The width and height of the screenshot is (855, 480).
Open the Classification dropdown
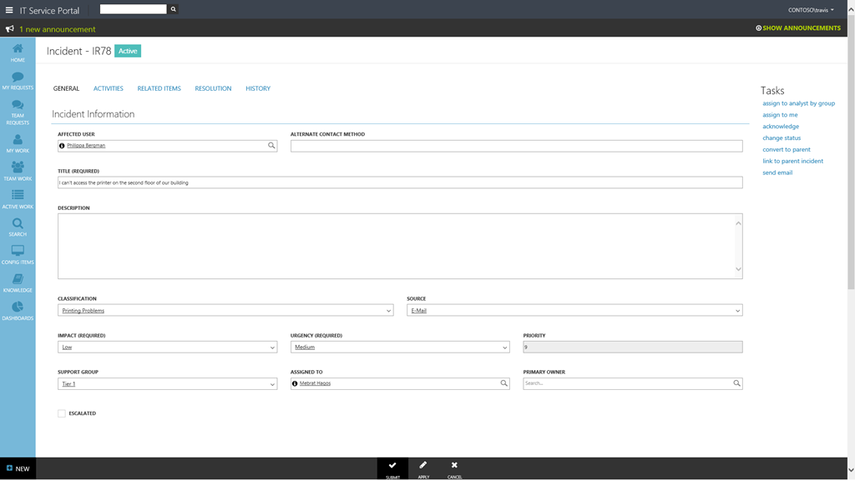(225, 310)
